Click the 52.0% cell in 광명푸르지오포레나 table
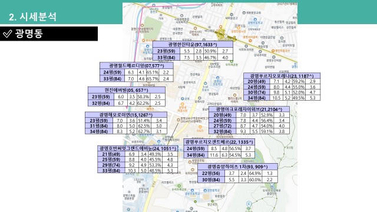 299,92
